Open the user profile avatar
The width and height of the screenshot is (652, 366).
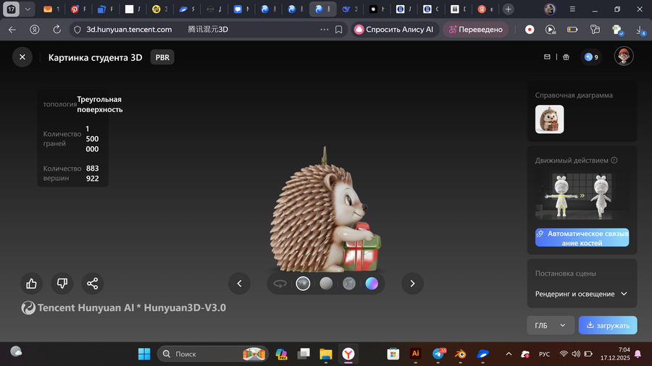pyautogui.click(x=624, y=56)
